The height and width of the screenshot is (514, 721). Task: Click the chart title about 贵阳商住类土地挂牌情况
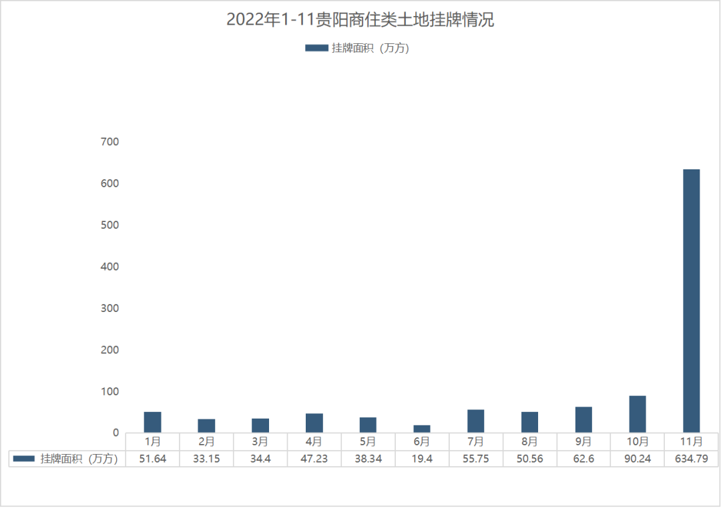pyautogui.click(x=360, y=20)
